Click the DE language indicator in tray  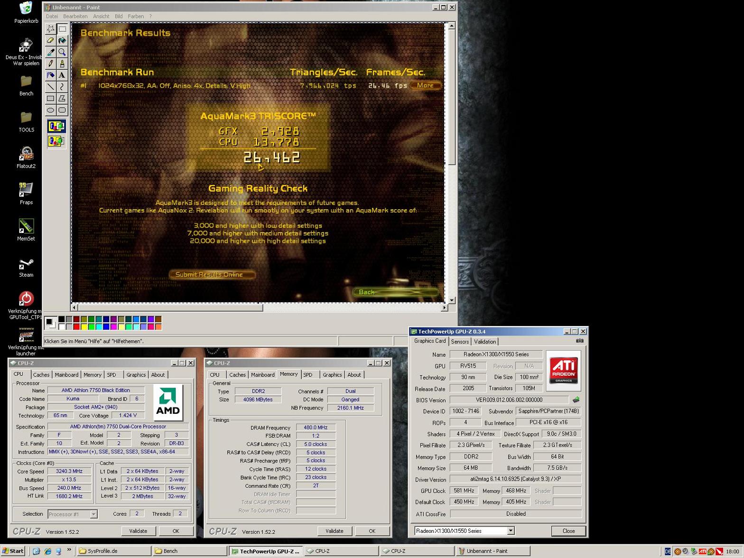pos(668,551)
